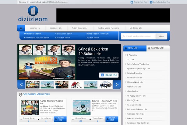Click the play icon in Online İzle button
Viewport: 187px width, 125px height.
pyautogui.click(x=102, y=75)
